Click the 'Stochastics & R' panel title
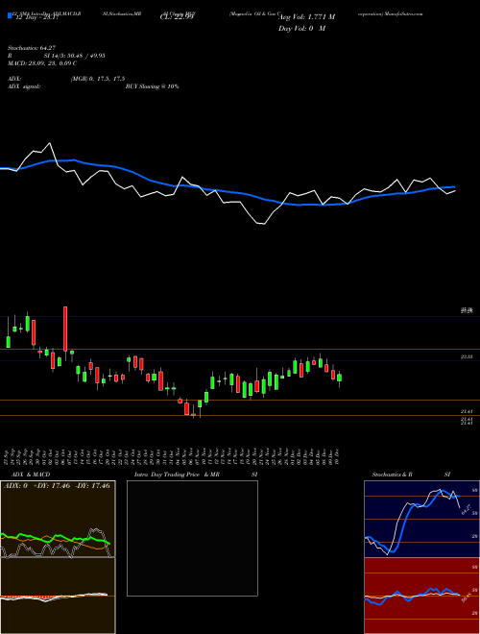 pos(392,475)
